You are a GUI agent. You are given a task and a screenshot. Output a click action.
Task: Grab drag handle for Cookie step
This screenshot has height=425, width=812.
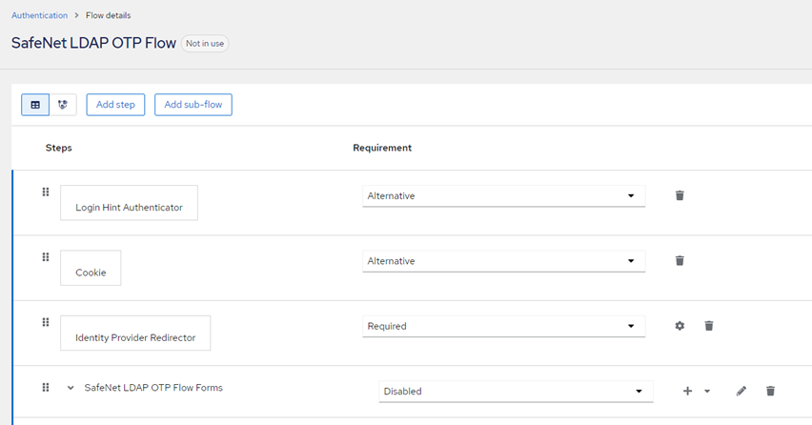point(46,257)
